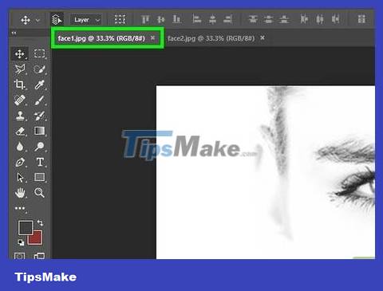Switch to the face1.jpg document tab

pyautogui.click(x=101, y=38)
